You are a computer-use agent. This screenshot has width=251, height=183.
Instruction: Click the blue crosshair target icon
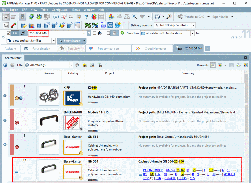[110, 25]
